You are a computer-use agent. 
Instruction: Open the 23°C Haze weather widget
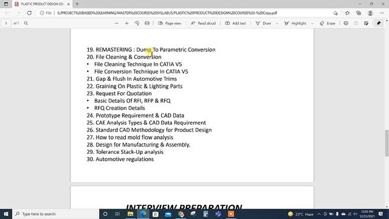pyautogui.click(x=301, y=214)
